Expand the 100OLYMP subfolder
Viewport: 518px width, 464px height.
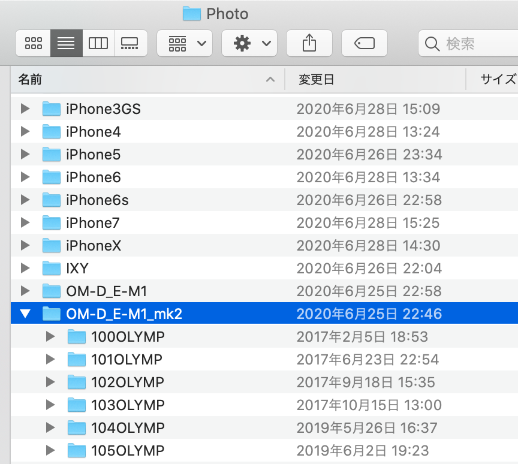(50, 336)
